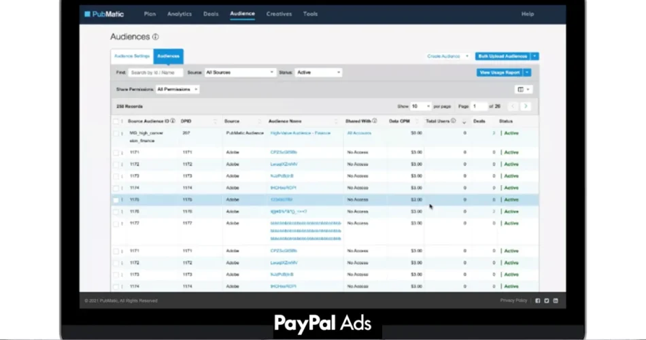Click the Search by Id / Name field
The image size is (646, 340).
pyautogui.click(x=156, y=73)
